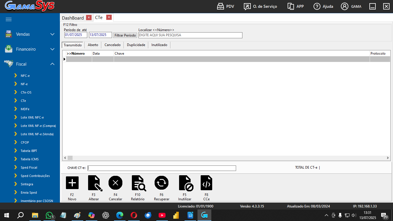The image size is (393, 221).
Task: Open WhatsApp from the Windows taskbar
Action: click(50, 215)
